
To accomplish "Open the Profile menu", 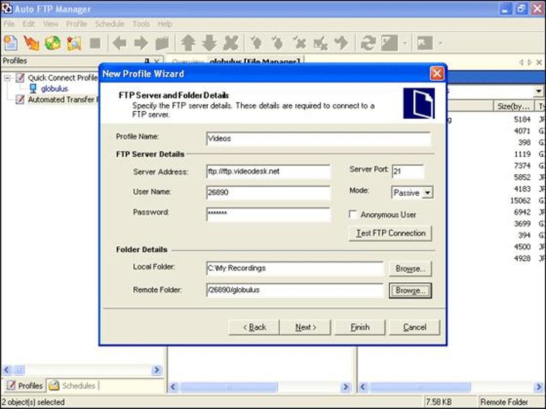I will (x=76, y=24).
